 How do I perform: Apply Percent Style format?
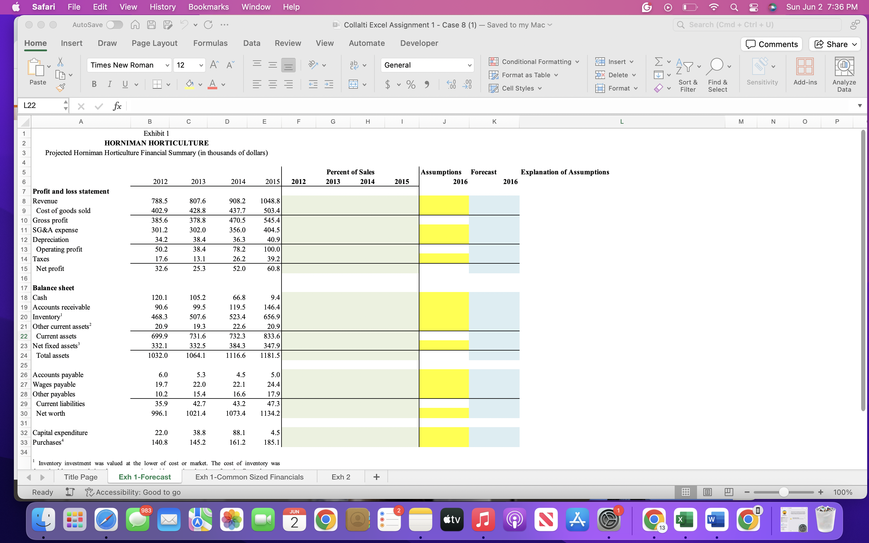point(411,84)
